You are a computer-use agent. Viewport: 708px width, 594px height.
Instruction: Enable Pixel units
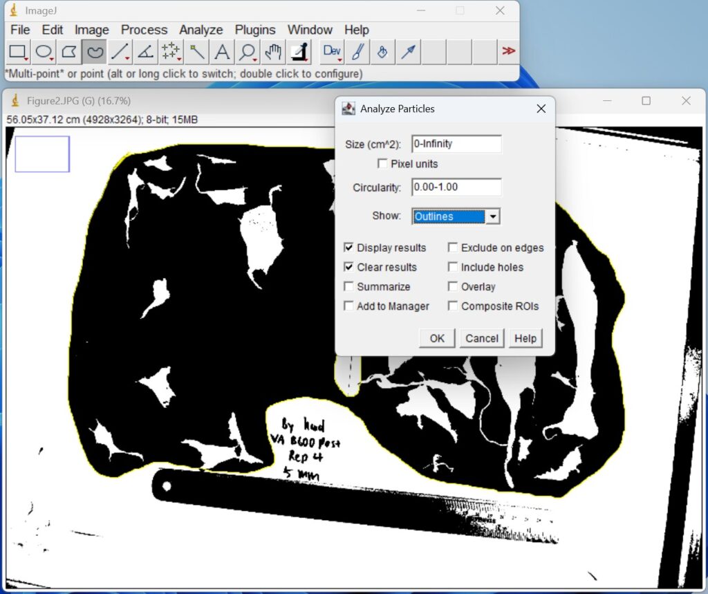click(383, 164)
